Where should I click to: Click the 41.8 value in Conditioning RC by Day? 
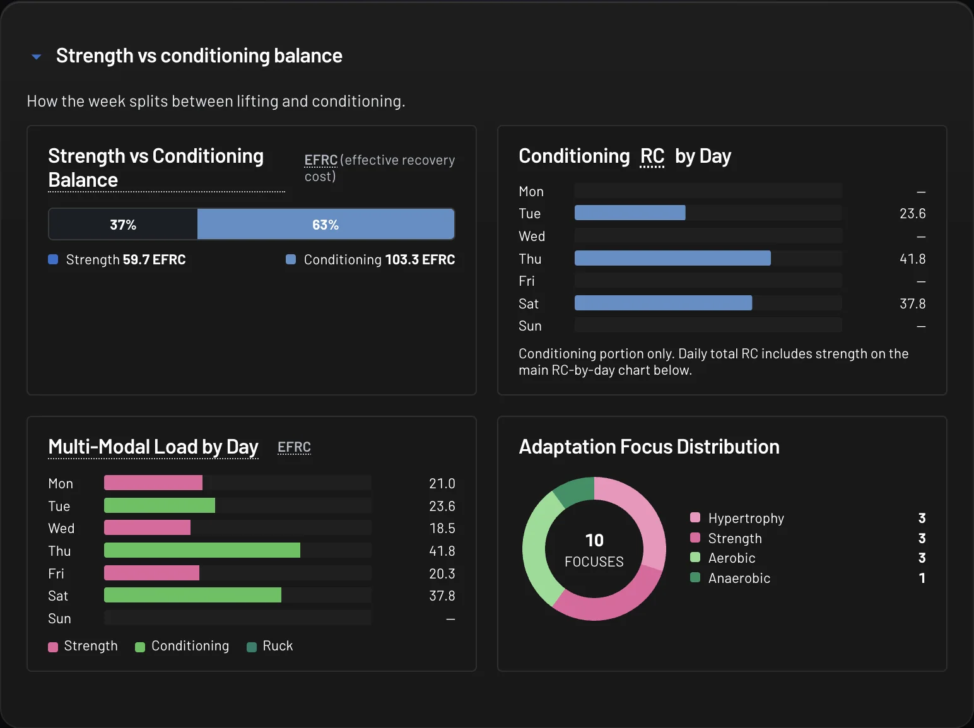913,259
